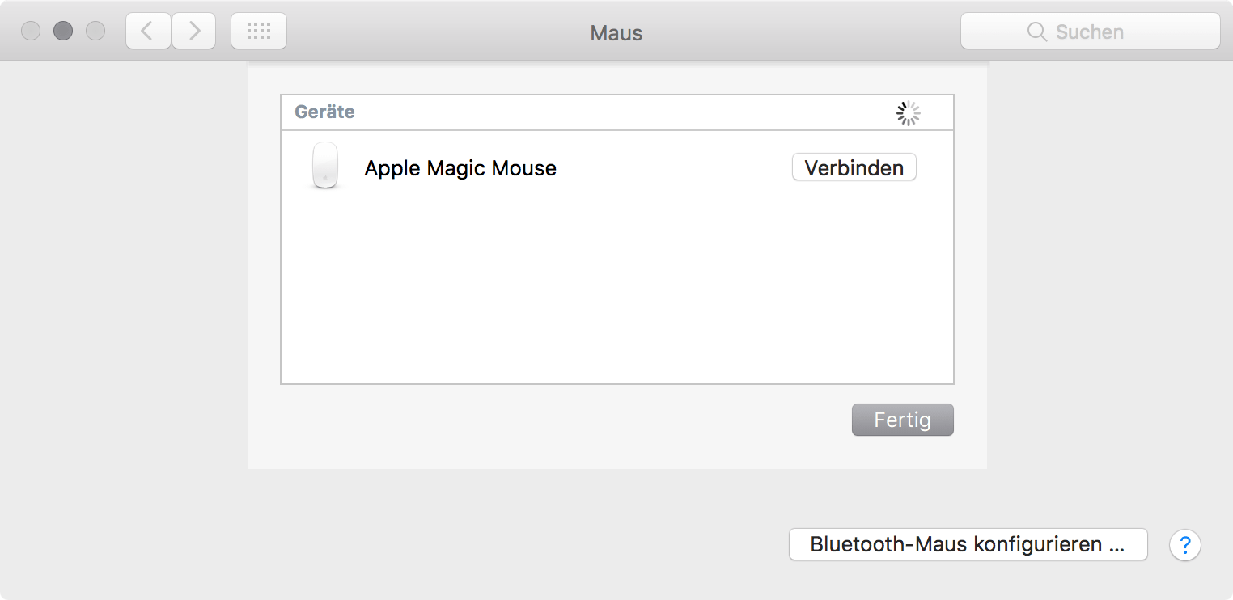Zoom the Maus window with third titlebar button
Screen dimensions: 1233x600
coord(95,32)
